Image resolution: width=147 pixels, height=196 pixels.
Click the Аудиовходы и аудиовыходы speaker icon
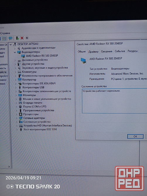tap(19, 48)
